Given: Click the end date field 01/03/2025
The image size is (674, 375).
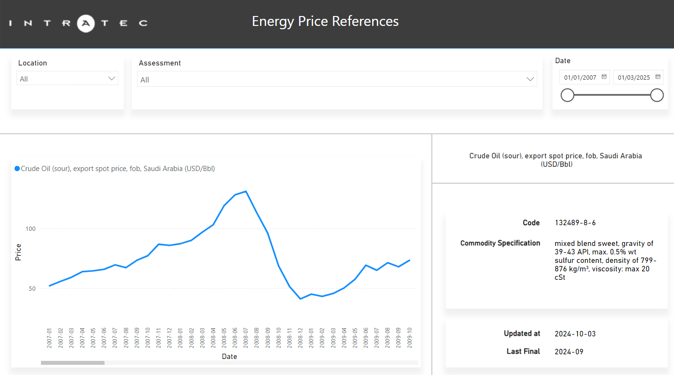Looking at the screenshot, I should [634, 78].
